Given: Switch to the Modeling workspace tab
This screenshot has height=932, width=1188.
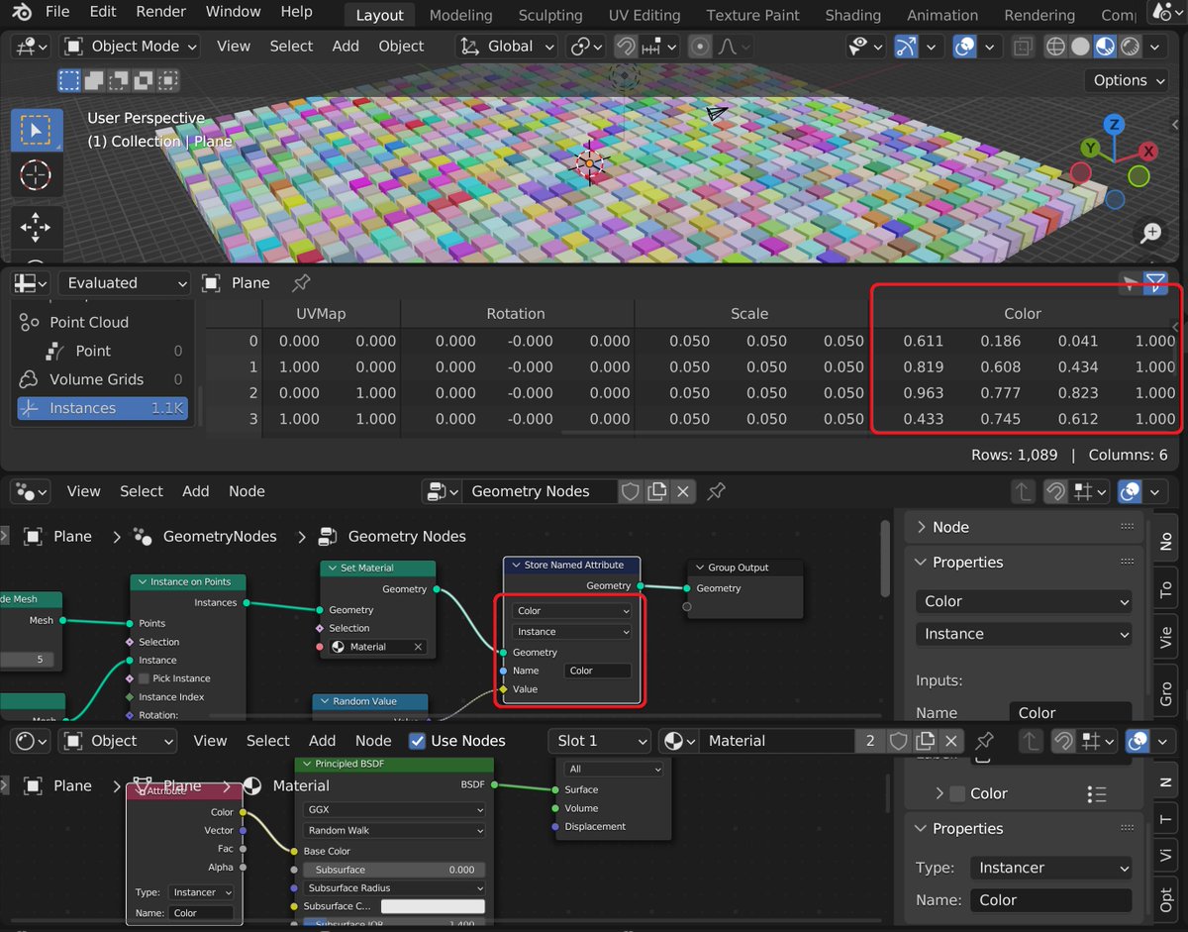Looking at the screenshot, I should (461, 15).
